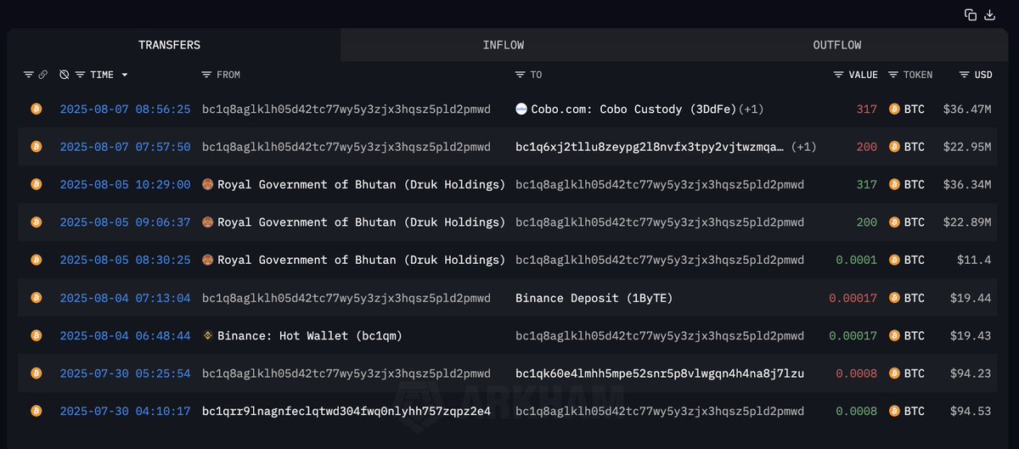
Task: Open Royal Government of Bhutan on 317 row
Action: [361, 184]
